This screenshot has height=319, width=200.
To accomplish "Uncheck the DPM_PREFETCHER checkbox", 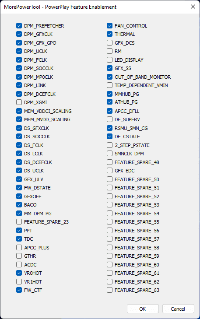I will click(19, 26).
